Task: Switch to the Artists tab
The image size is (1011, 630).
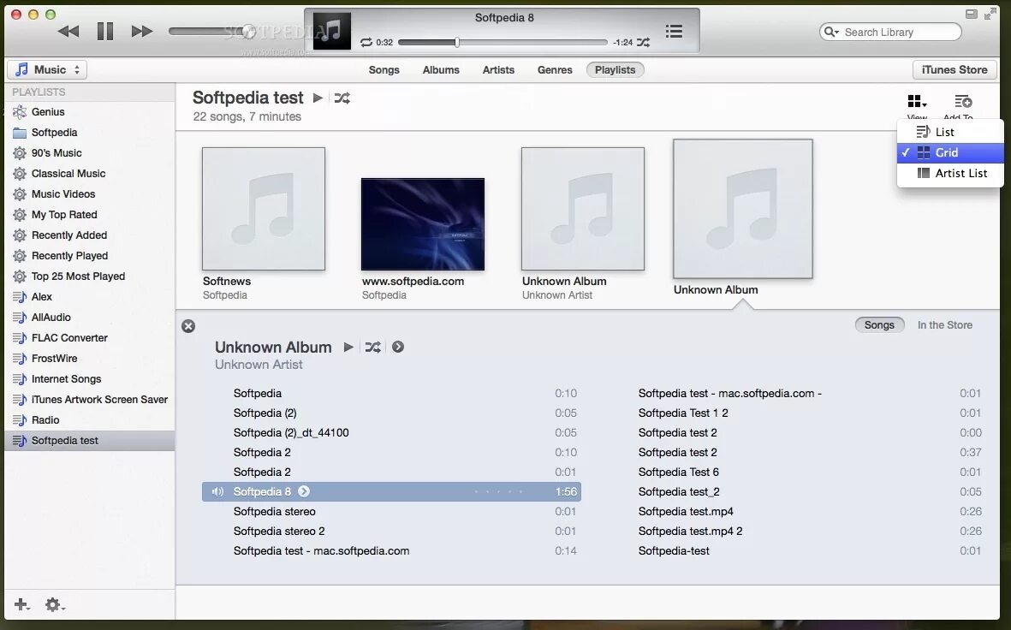Action: tap(498, 69)
